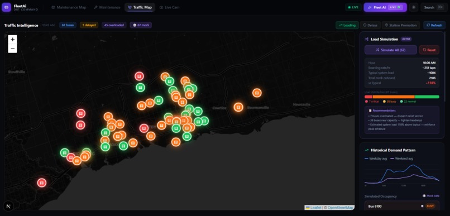Open the OpenStreetMap attribution link
This screenshot has width=450, height=216.
[x=341, y=208]
